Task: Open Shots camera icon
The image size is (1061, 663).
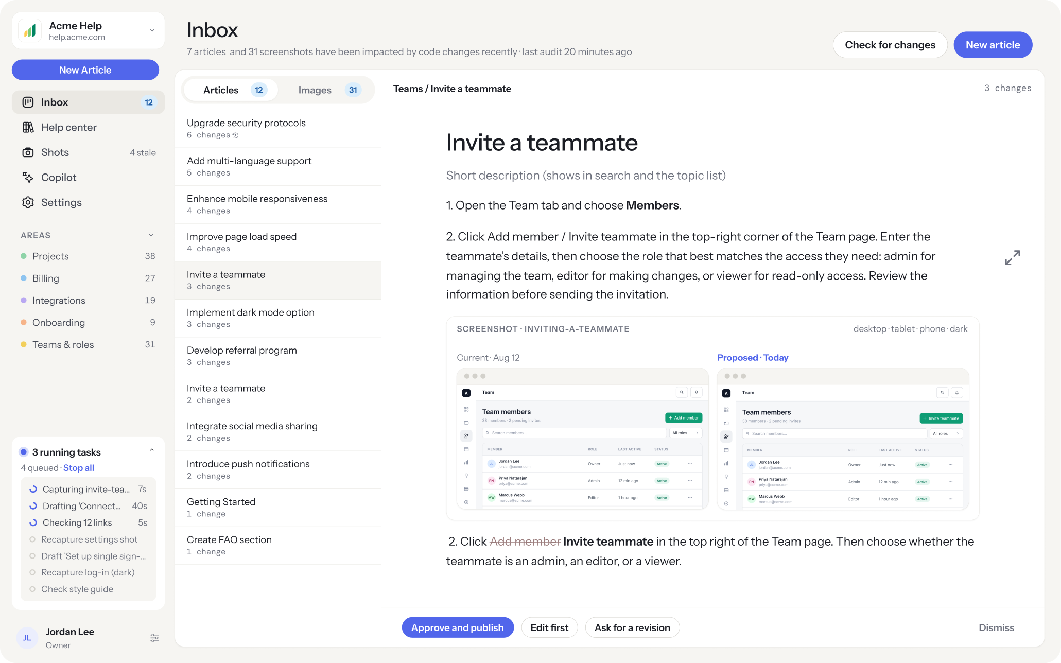Action: point(28,152)
